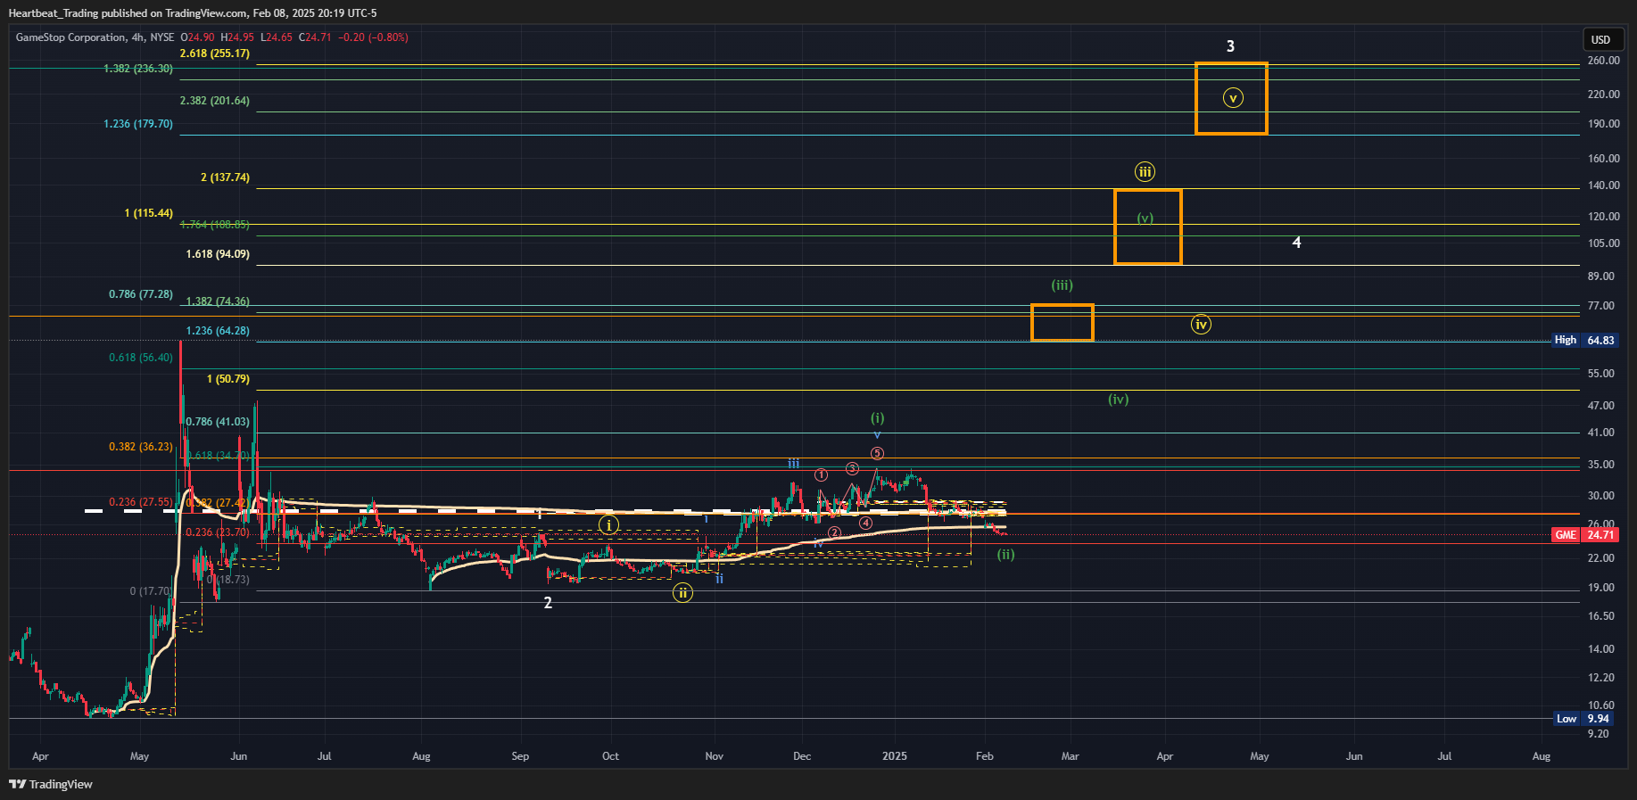Select the Heartbeat_Trading publication header text
The image size is (1637, 800).
(x=193, y=13)
